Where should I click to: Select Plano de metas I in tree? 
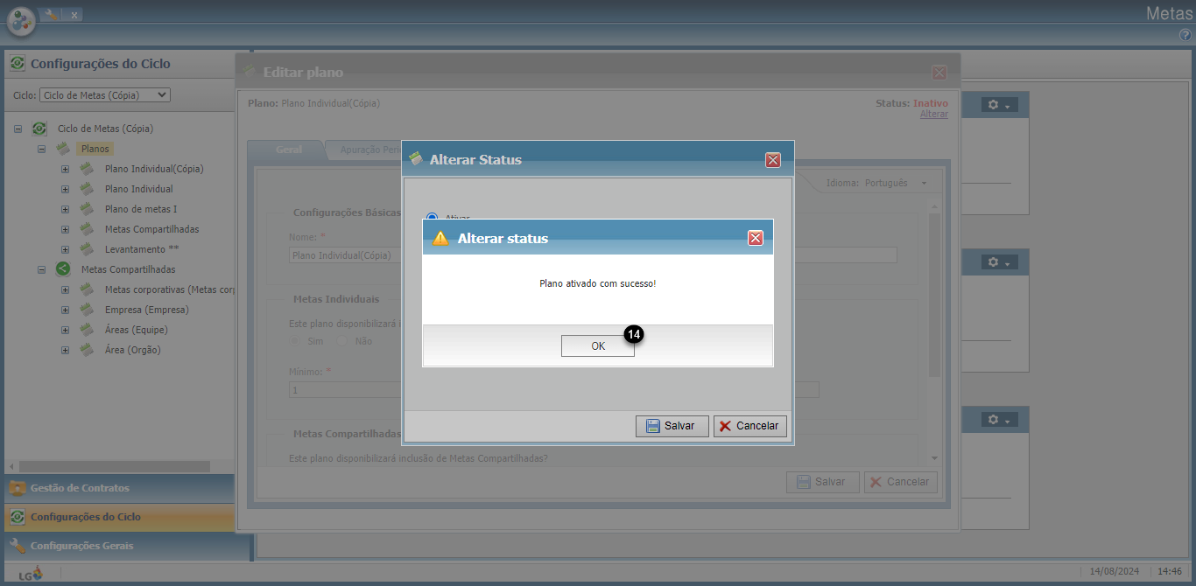click(x=141, y=209)
